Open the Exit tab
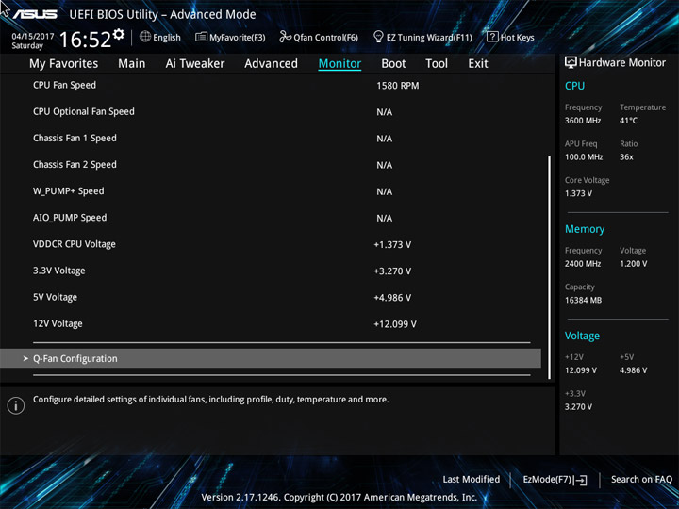This screenshot has width=679, height=509. point(478,64)
